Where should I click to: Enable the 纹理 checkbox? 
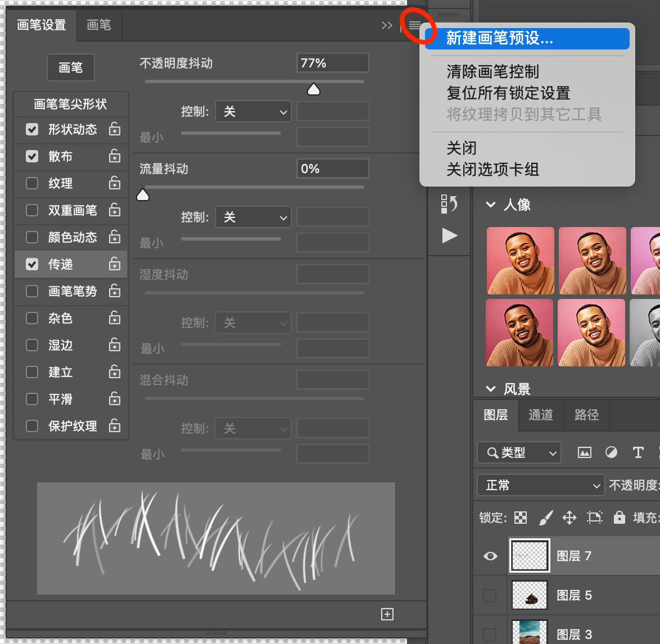point(33,183)
